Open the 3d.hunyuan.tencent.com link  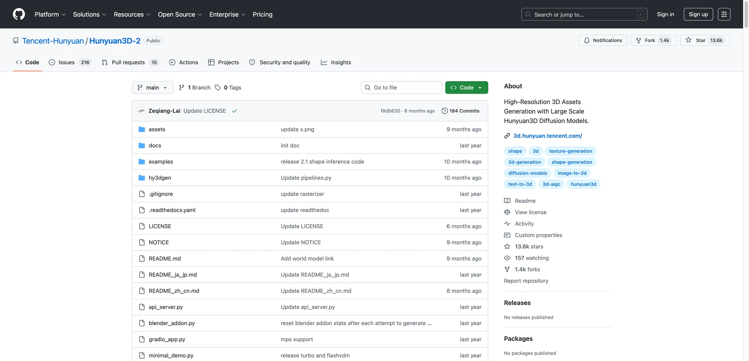548,136
